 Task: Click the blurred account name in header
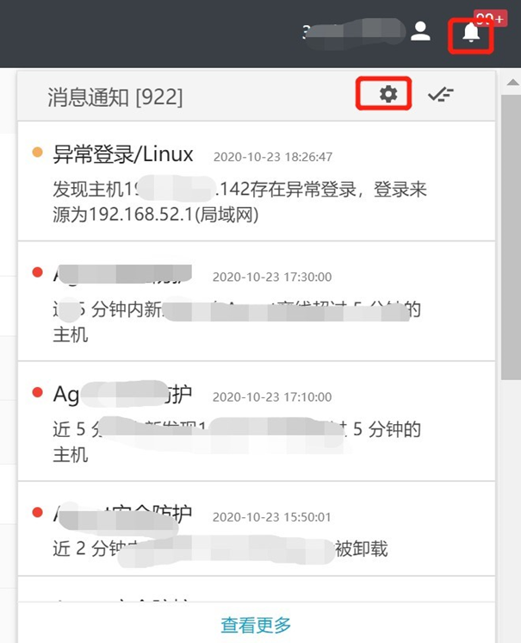point(354,33)
